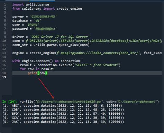The height and width of the screenshot is (133, 164).
Task: Click line number 9 in the gutter
Action: click(x=5, y=37)
